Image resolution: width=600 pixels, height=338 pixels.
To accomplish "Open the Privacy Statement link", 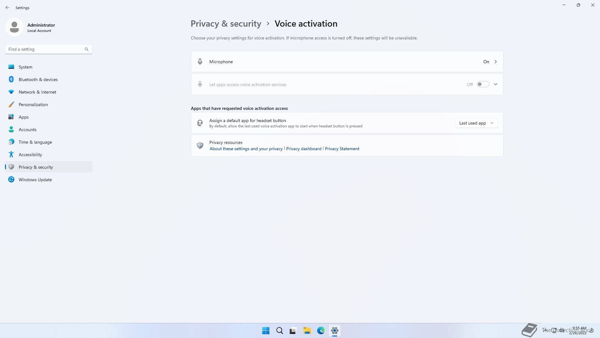I will pos(342,149).
